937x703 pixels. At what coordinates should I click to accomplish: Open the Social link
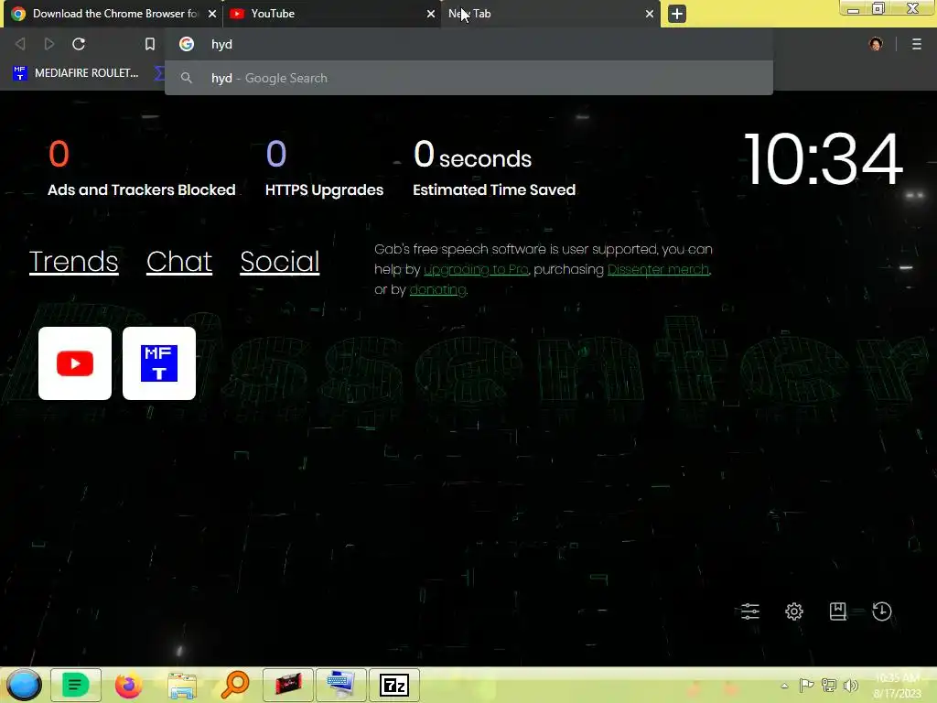click(280, 261)
